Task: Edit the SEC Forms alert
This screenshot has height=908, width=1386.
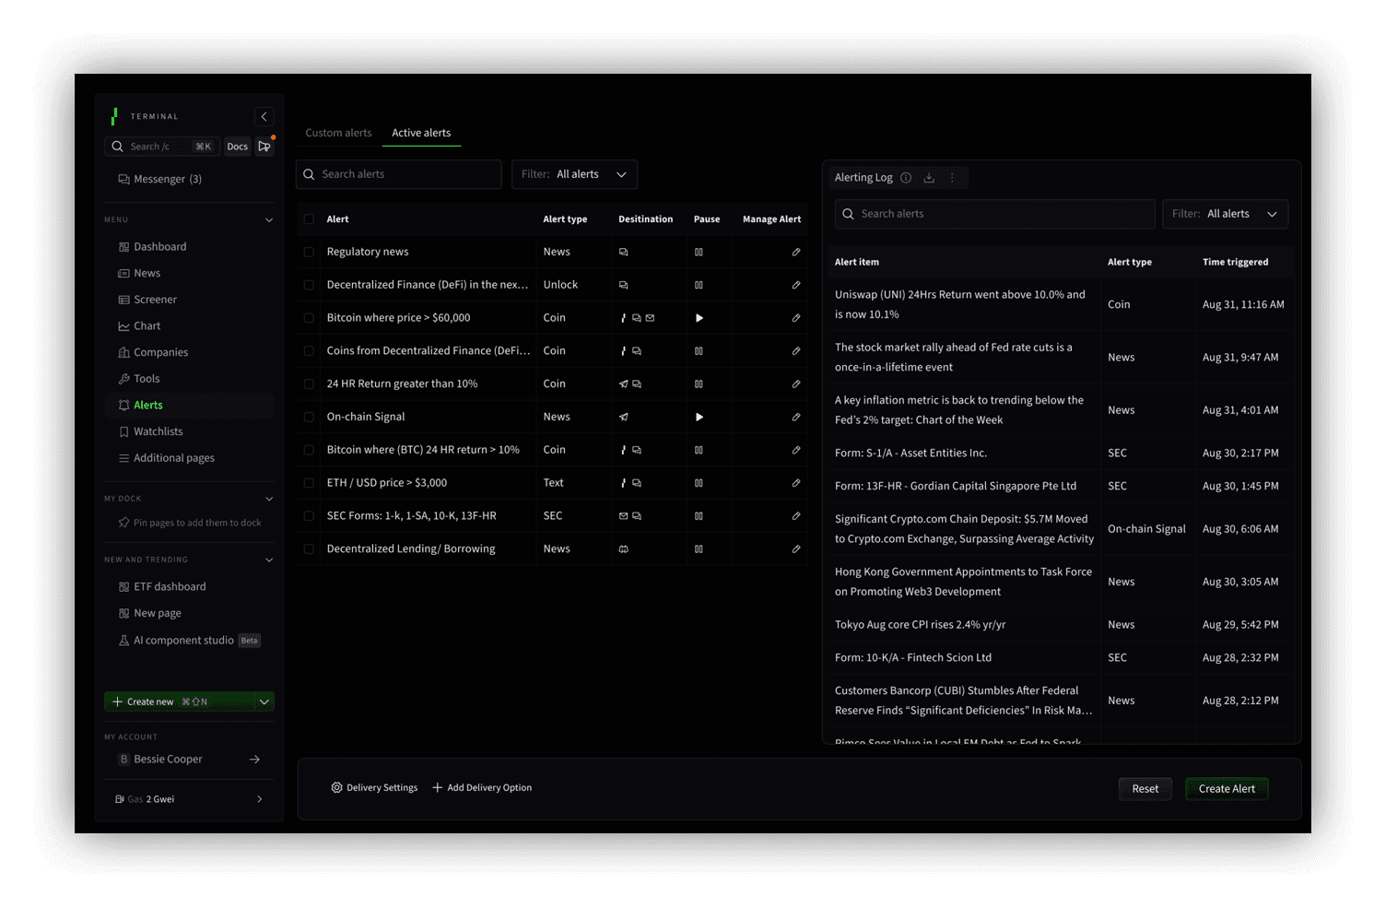Action: 796,516
